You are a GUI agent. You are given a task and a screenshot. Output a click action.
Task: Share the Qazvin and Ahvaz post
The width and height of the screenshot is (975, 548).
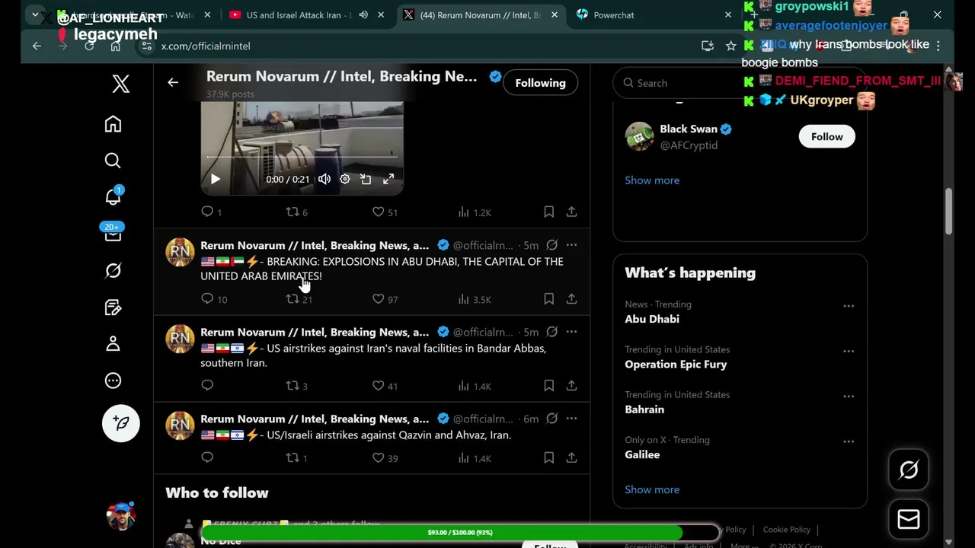(571, 457)
